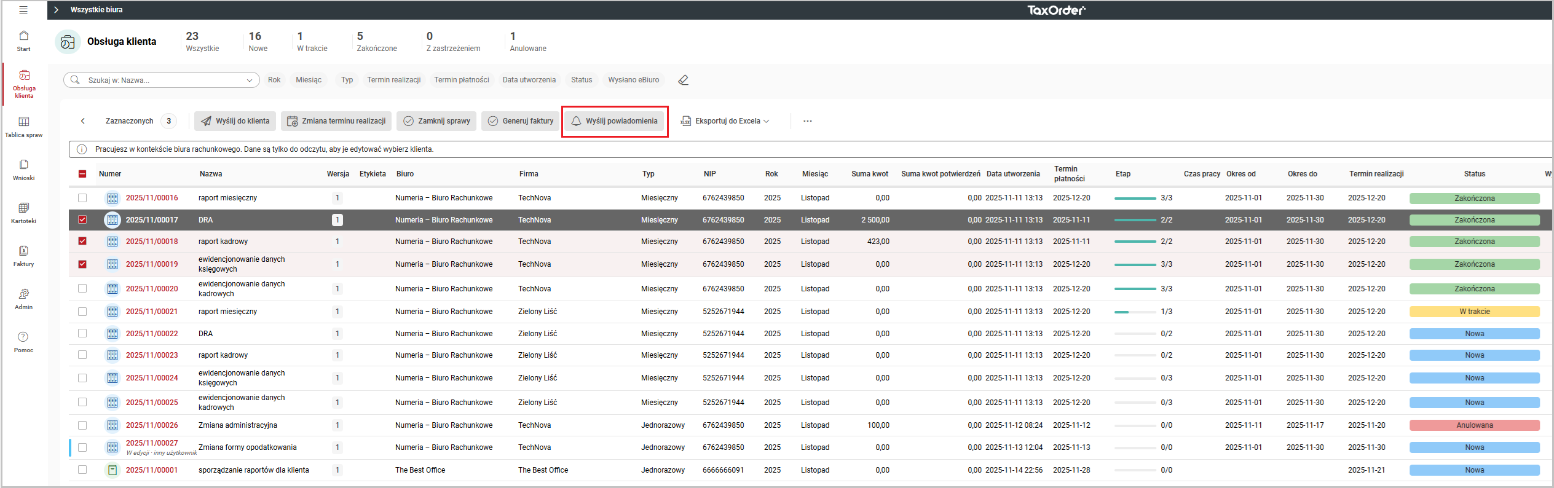
Task: Click Wyślij powiadomienia button
Action: click(615, 121)
